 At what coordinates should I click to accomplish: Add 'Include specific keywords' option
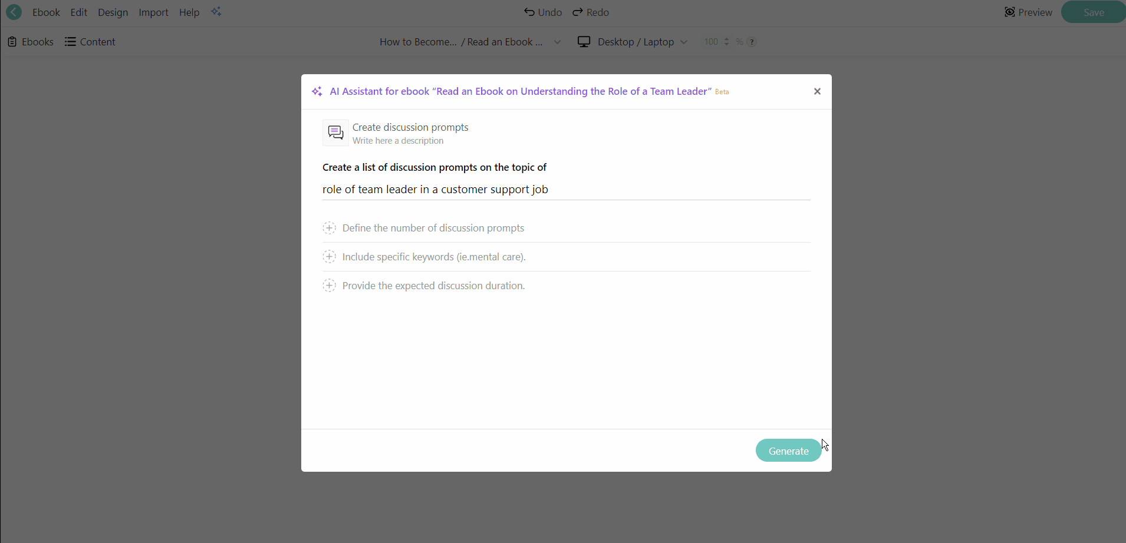click(x=329, y=257)
